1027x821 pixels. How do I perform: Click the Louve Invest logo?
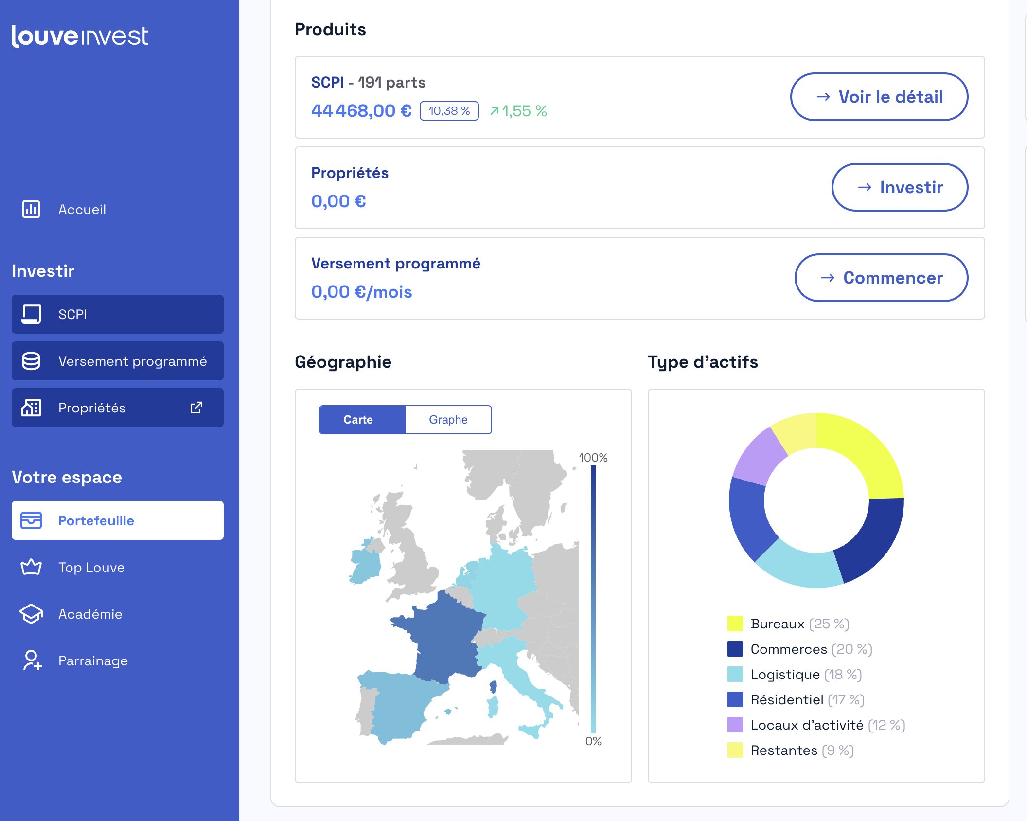click(x=80, y=36)
